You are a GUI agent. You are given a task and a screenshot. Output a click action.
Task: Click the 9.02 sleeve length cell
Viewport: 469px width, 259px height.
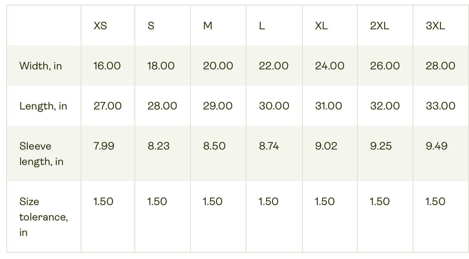(x=326, y=146)
